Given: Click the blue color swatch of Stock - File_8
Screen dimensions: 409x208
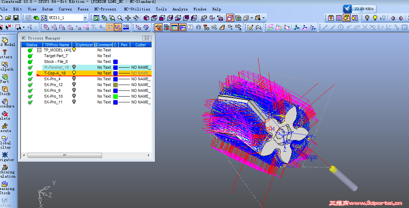Looking at the screenshot, I should pos(115,62).
